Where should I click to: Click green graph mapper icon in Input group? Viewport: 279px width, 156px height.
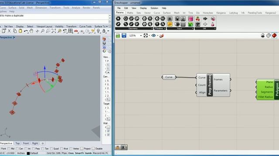pos(191,24)
